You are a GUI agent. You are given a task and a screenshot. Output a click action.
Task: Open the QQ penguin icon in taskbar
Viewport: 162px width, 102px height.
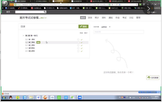11,97
